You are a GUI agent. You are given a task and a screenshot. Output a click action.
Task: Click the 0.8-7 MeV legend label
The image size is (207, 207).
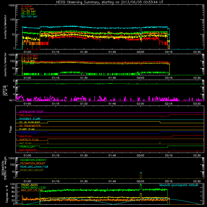pyautogui.click(x=28, y=61)
